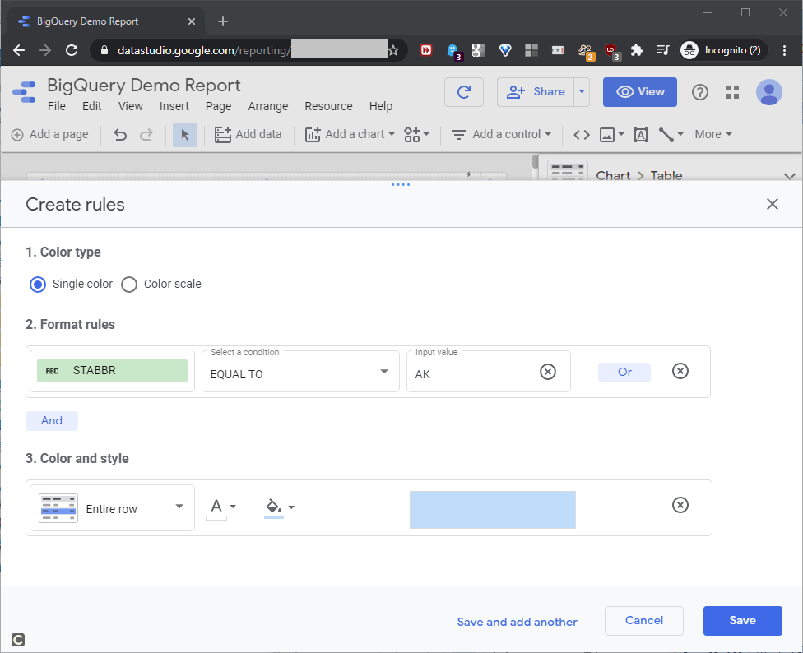803x653 pixels.
Task: Open the File menu
Action: click(56, 106)
